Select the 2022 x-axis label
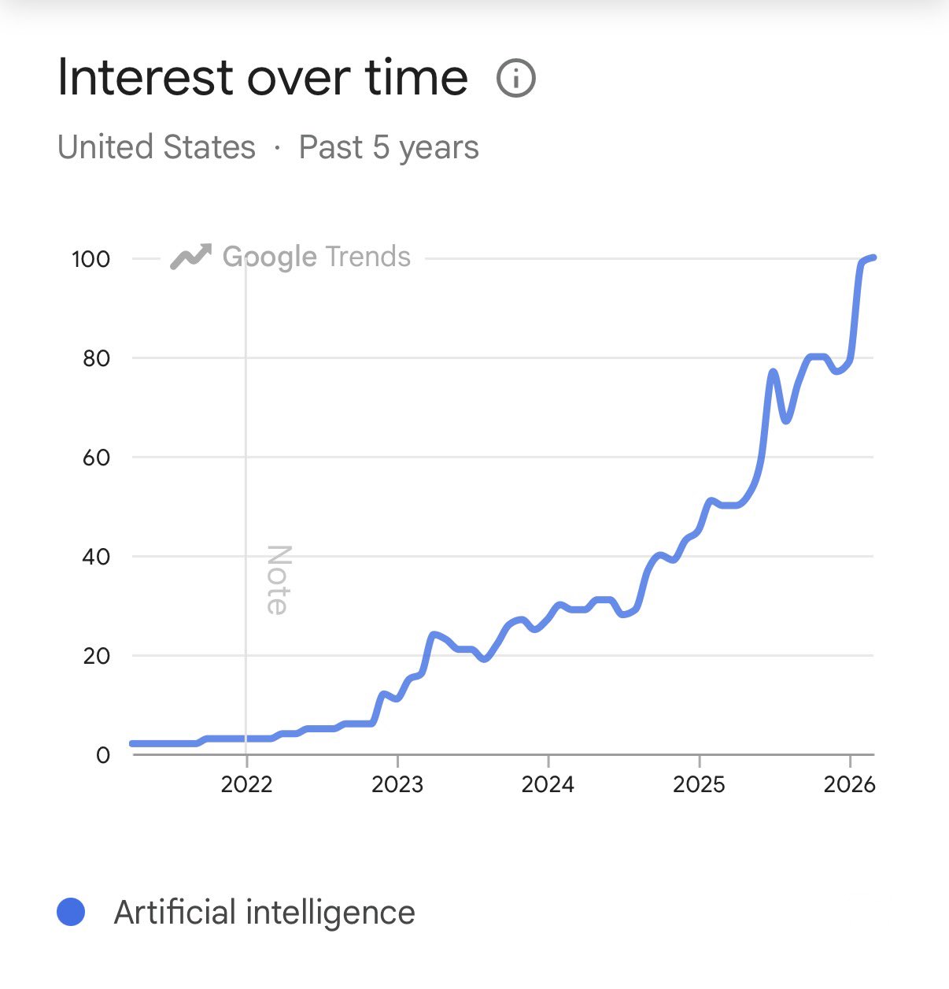949x989 pixels. (246, 784)
